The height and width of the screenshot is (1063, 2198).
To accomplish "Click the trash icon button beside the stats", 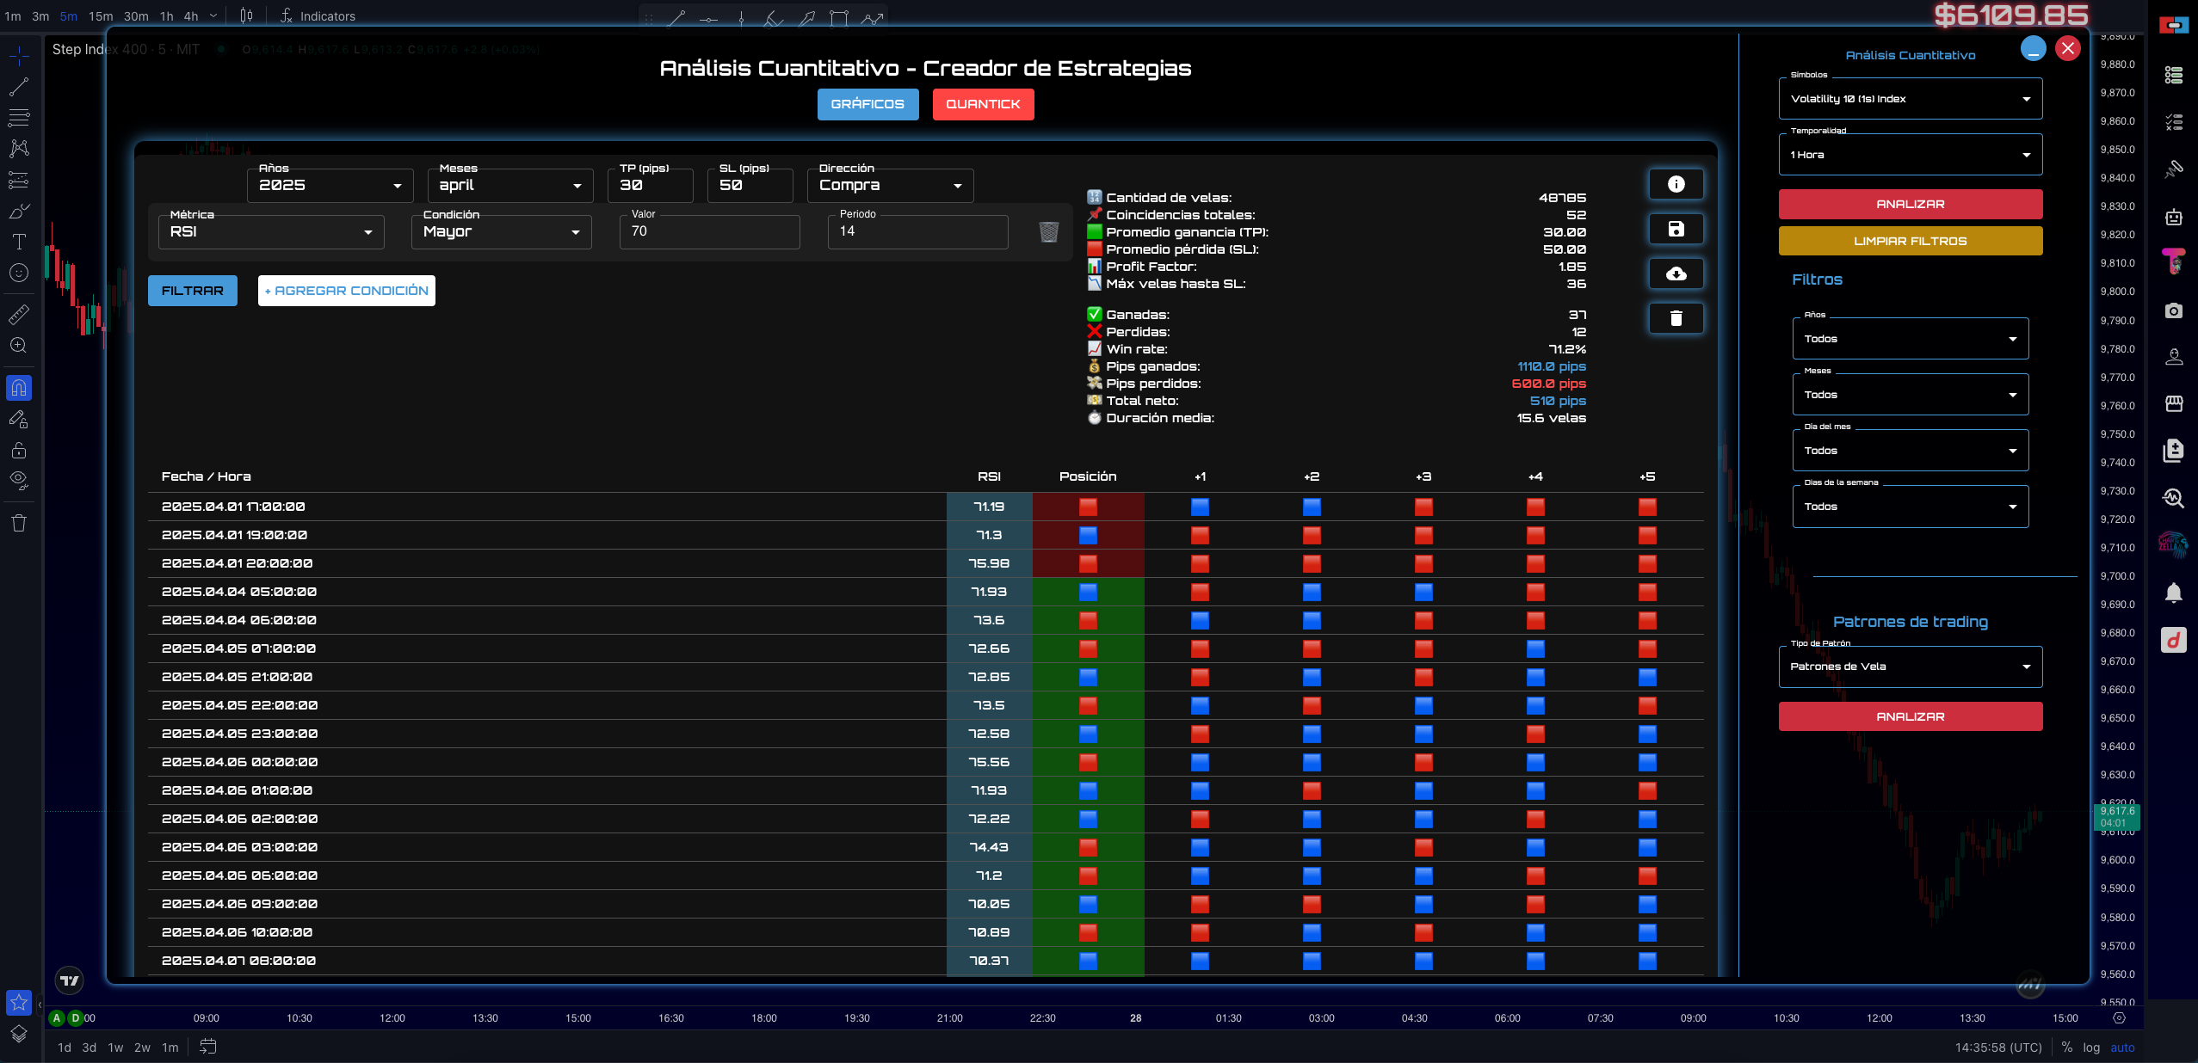I will [1676, 318].
